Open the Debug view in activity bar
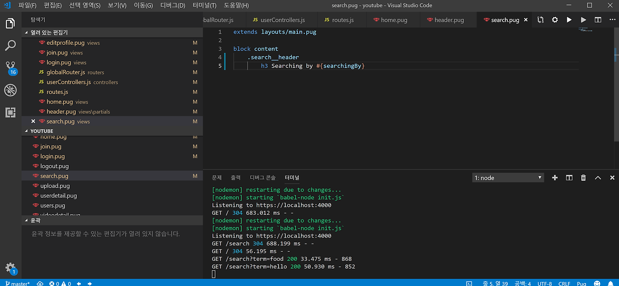Viewport: 619px width, 286px height. point(10,90)
